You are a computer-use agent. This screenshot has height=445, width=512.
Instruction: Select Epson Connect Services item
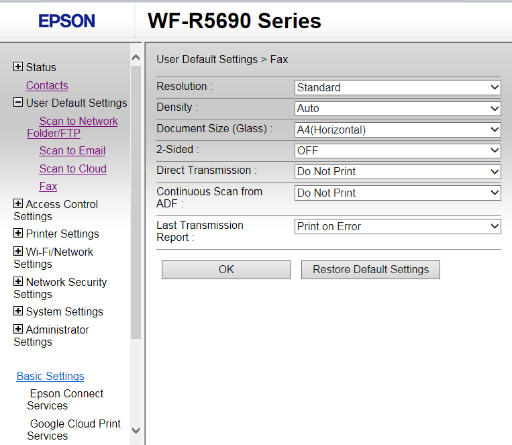[x=65, y=399]
